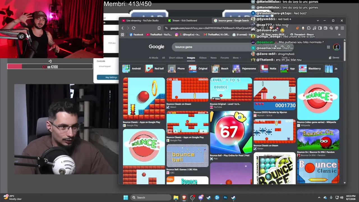Toggle the browser sidebar panel icon
This screenshot has height=202, width=359.
[x=320, y=28]
